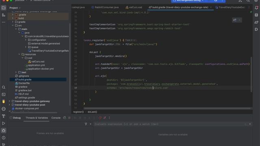Open evaluate expression history dropdown arrow

(x=250, y=124)
